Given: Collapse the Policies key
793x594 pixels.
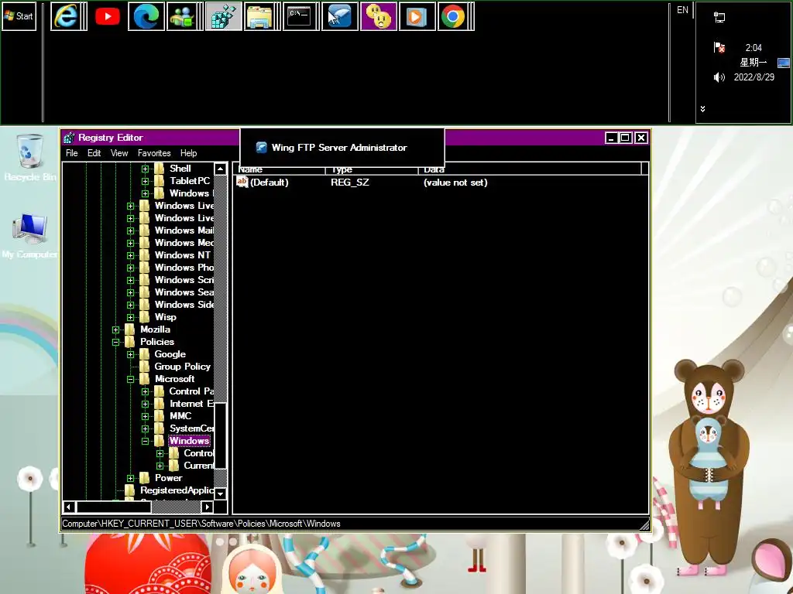Looking at the screenshot, I should 116,342.
